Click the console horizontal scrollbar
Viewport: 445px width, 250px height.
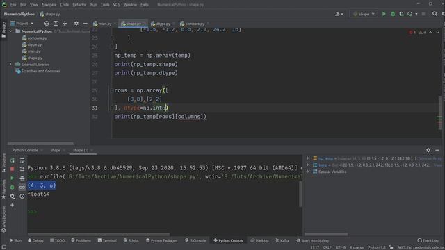pos(99,235)
